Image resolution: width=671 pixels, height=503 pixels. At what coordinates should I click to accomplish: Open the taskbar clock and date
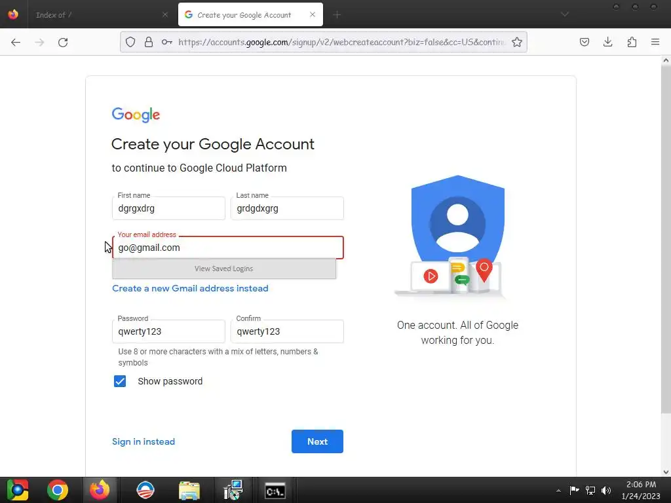(x=641, y=490)
